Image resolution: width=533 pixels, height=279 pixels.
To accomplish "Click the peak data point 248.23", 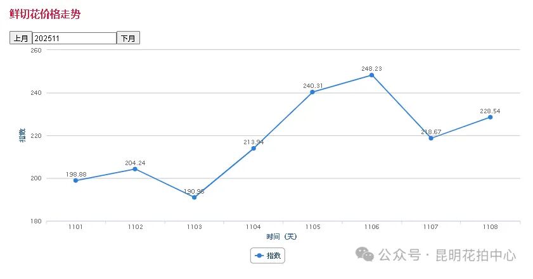I will (x=371, y=75).
